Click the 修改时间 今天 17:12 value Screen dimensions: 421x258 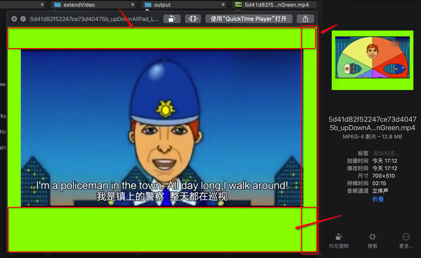click(x=384, y=168)
